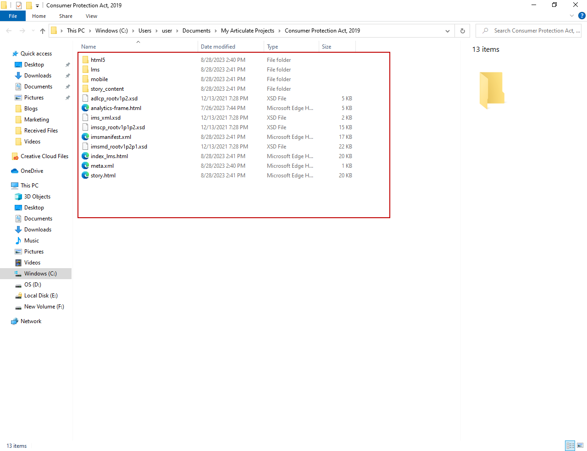Open the address bar history dropdown
587x451 pixels.
pos(448,31)
